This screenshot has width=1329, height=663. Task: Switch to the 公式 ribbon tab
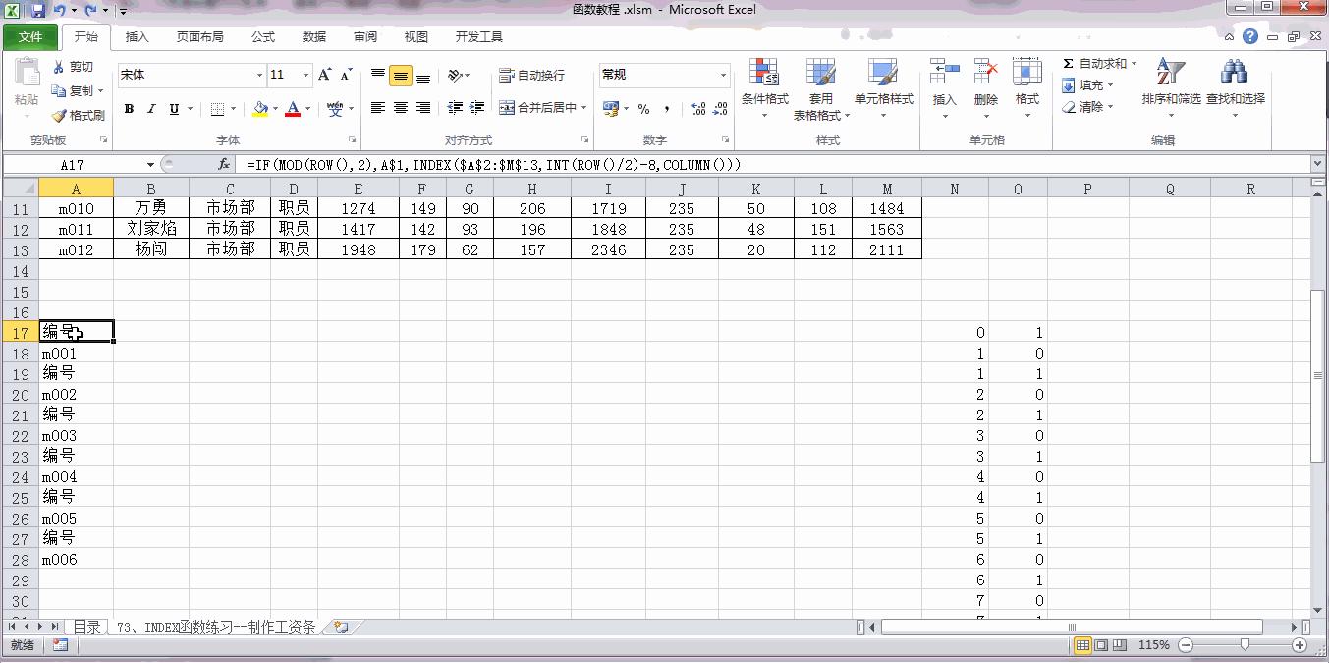(261, 36)
